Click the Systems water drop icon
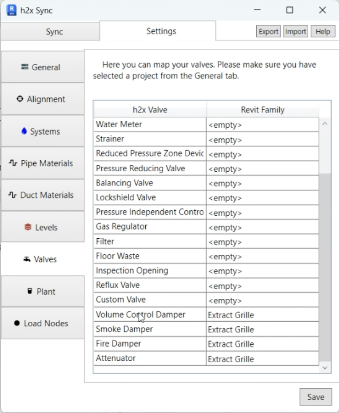 [x=24, y=131]
